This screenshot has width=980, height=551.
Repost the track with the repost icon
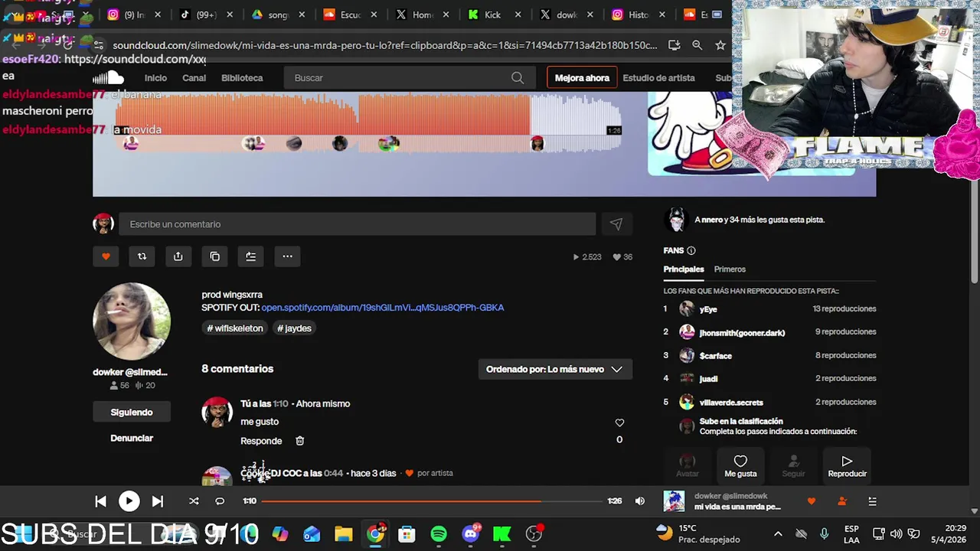pos(142,256)
